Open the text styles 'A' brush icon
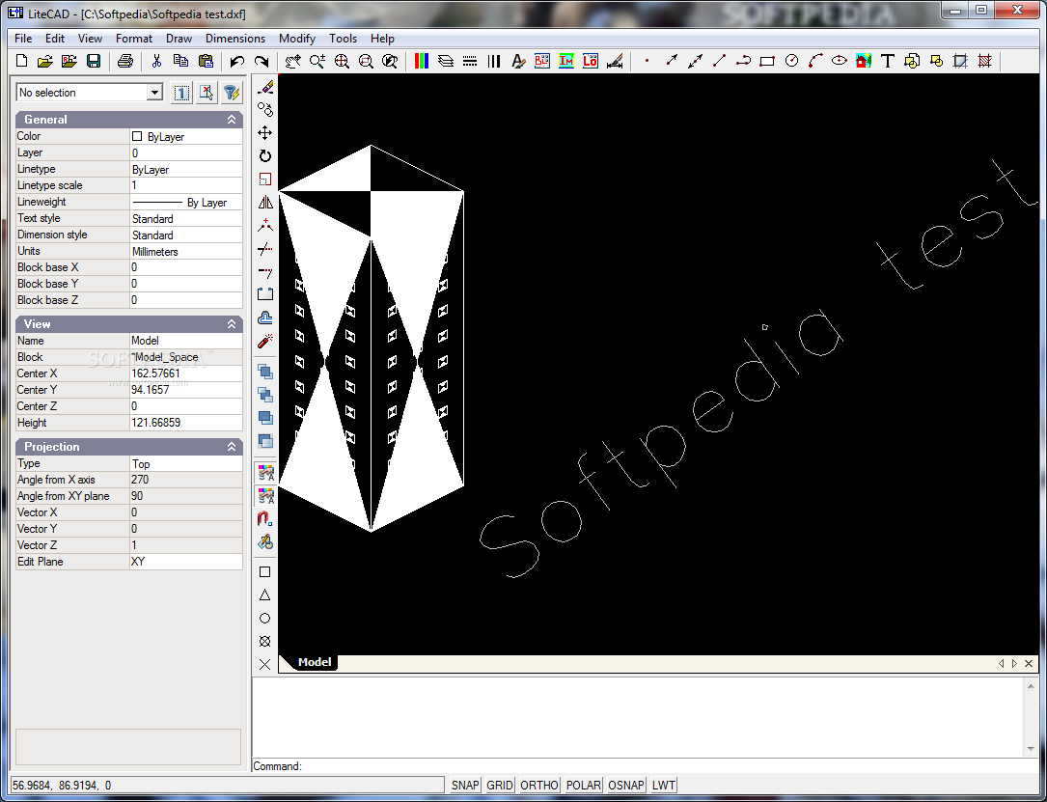 tap(518, 62)
